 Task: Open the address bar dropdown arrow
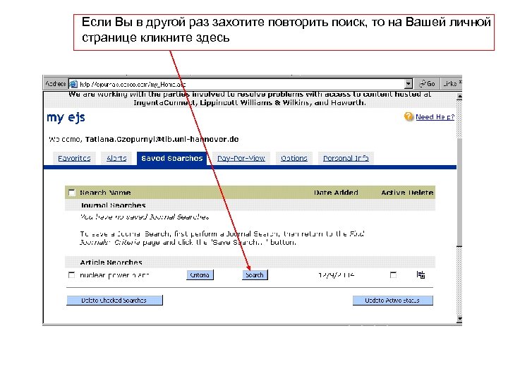tap(409, 84)
